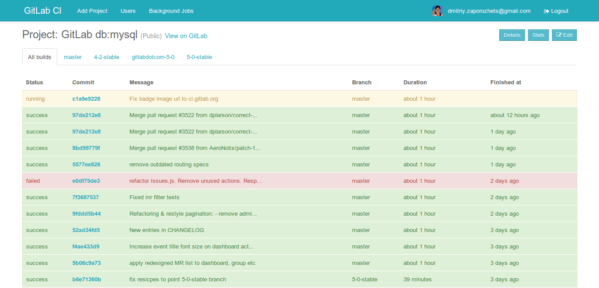
Task: Open the Add Project page
Action: click(92, 11)
